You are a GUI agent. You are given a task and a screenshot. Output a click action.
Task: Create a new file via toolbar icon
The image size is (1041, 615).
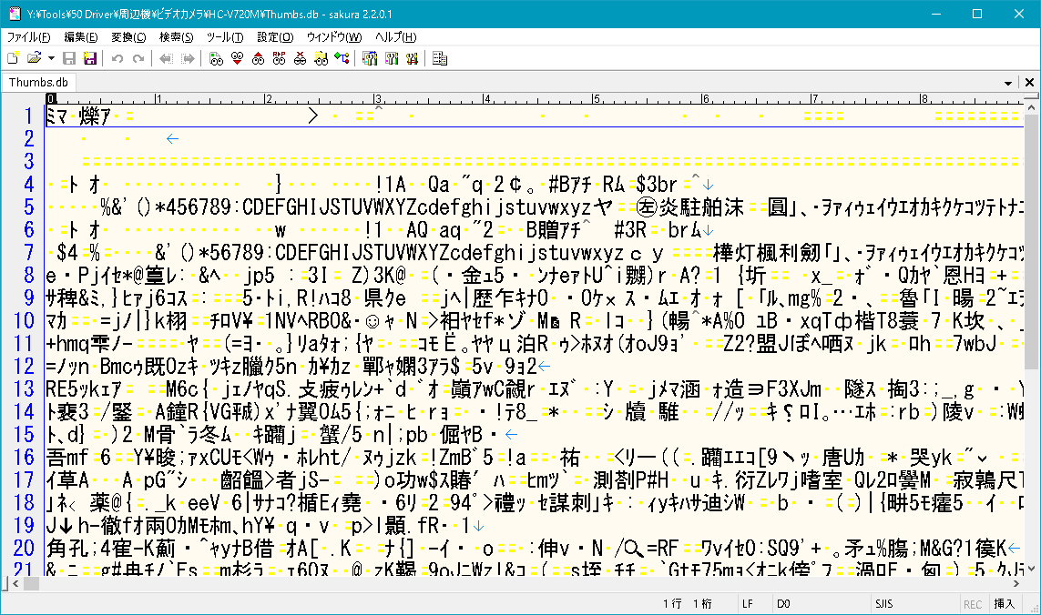point(12,57)
